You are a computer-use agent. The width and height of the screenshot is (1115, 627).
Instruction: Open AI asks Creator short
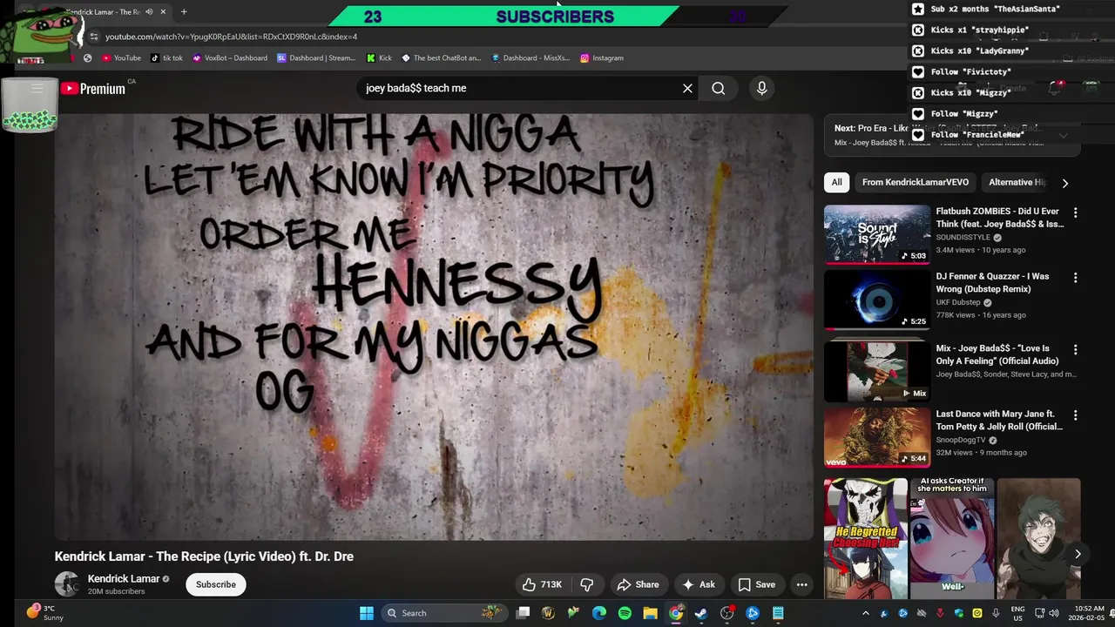pyautogui.click(x=952, y=538)
